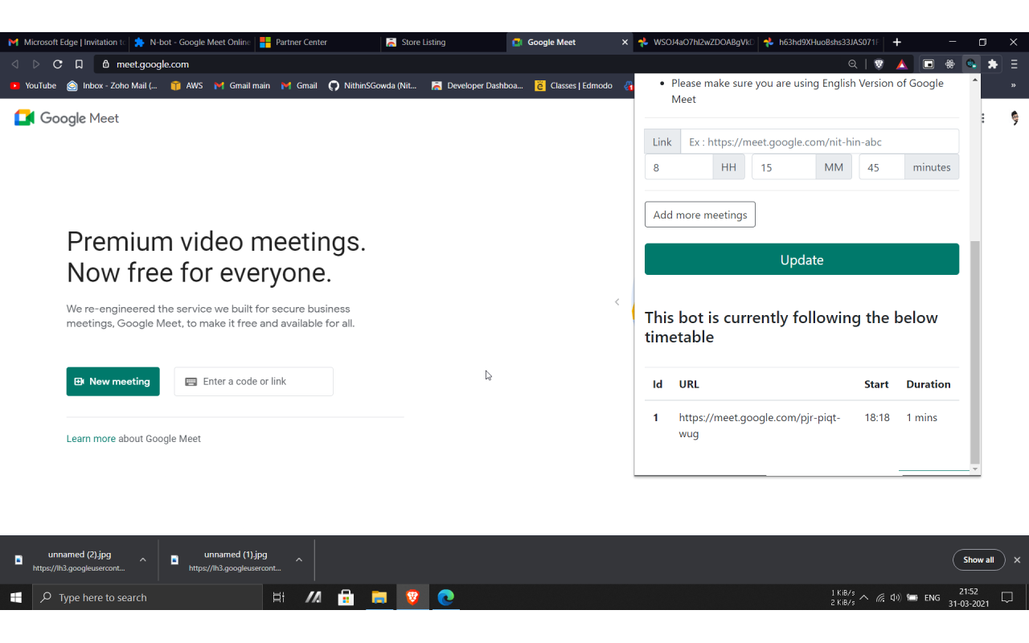Click the Windows search box
The height and width of the screenshot is (643, 1029).
pyautogui.click(x=147, y=597)
